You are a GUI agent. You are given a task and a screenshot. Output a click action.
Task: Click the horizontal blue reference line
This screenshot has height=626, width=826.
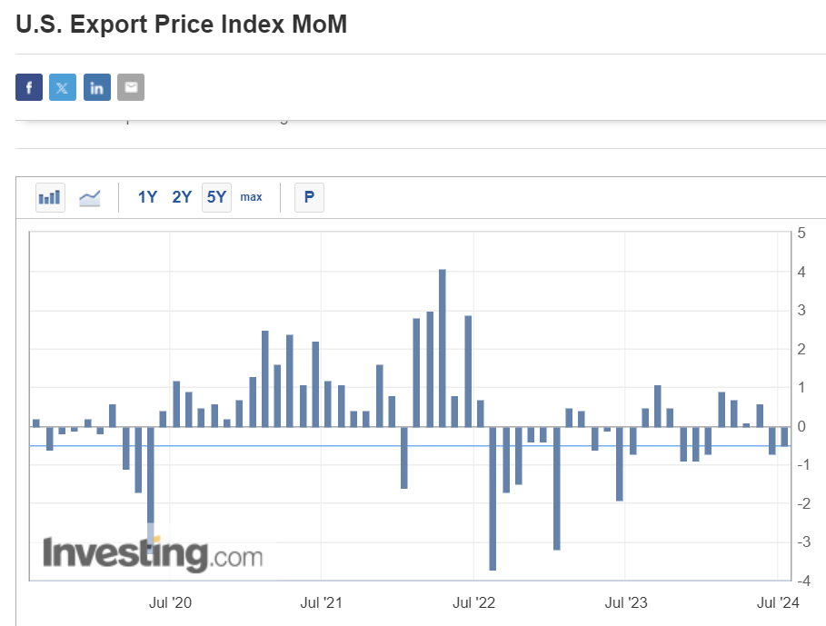click(x=273, y=446)
